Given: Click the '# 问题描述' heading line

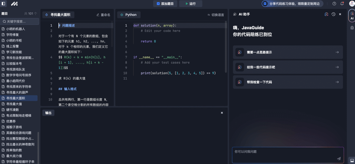Looking at the screenshot, I should (66, 26).
